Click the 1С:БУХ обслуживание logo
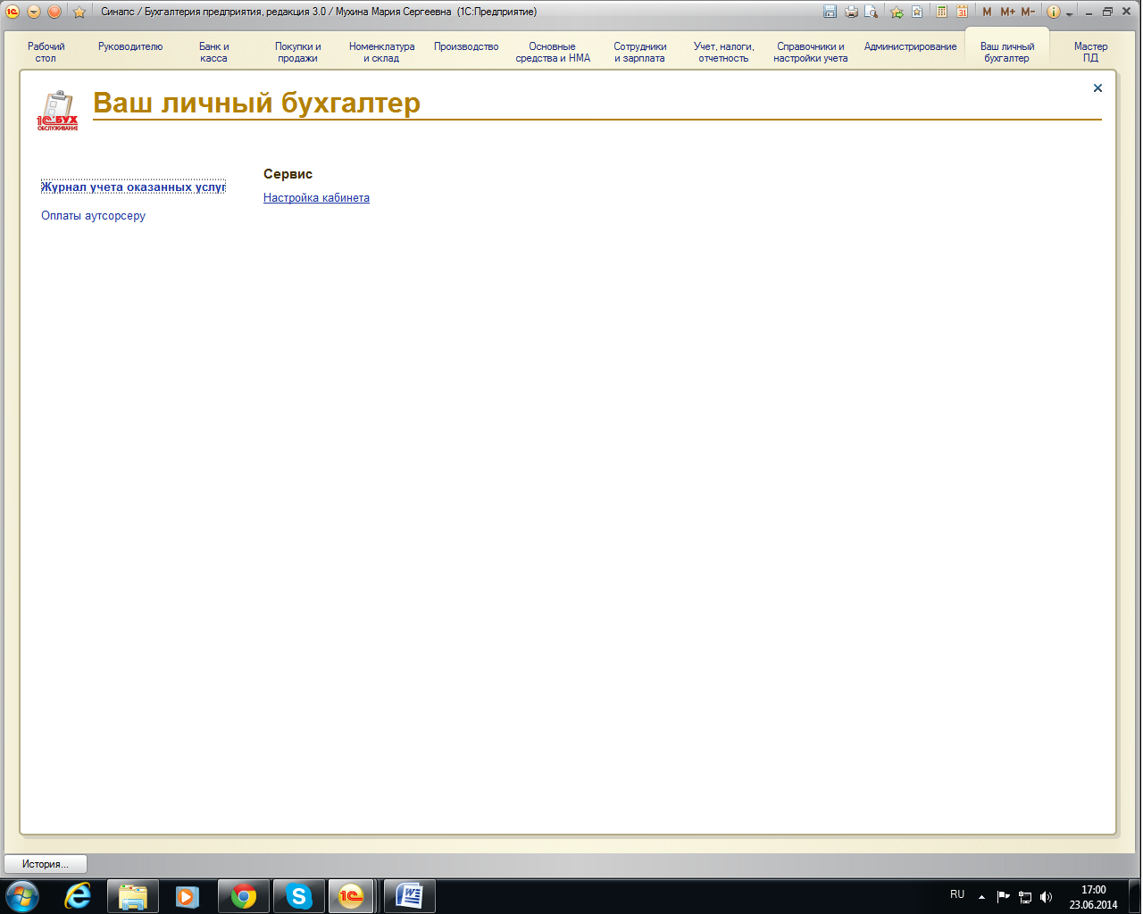This screenshot has width=1143, height=914. [57, 111]
